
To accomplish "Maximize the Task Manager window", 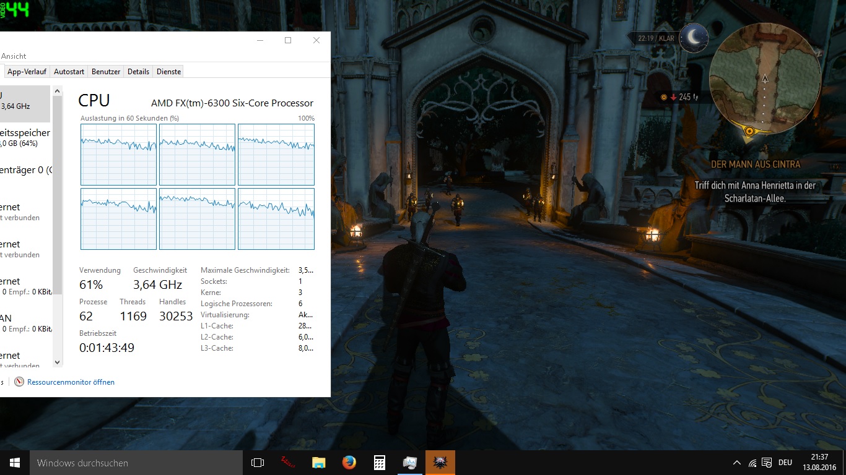I will (x=288, y=40).
